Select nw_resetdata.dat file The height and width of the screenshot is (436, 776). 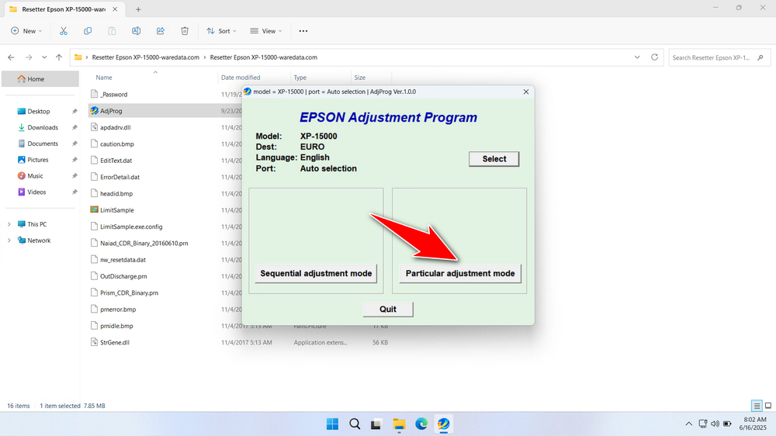[x=123, y=260]
